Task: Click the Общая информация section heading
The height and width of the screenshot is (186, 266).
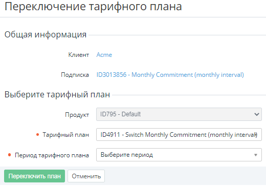Action: click(46, 35)
